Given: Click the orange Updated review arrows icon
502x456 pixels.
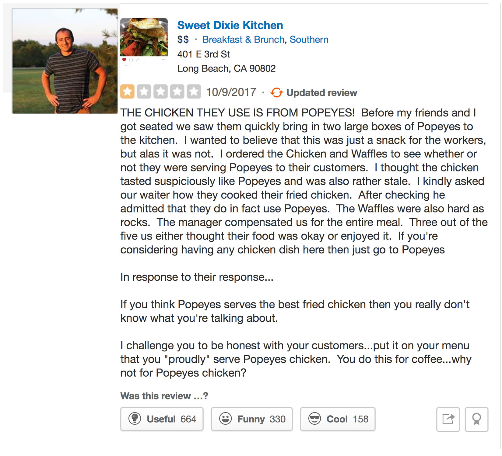Looking at the screenshot, I should 276,92.
